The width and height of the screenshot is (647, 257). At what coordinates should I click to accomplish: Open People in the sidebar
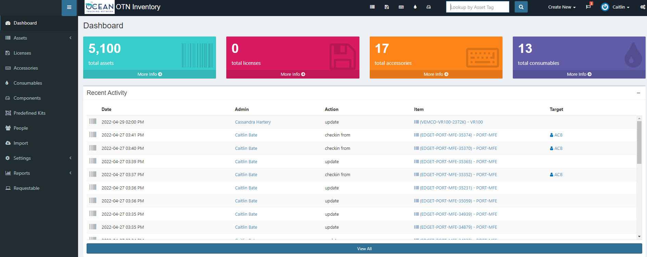39,128
